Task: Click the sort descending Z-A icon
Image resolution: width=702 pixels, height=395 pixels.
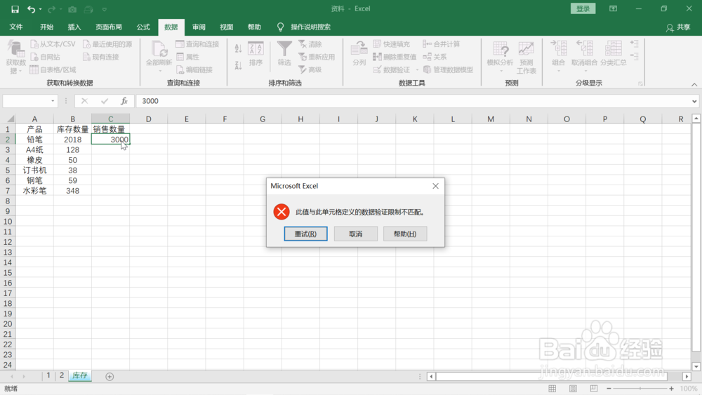Action: click(238, 65)
